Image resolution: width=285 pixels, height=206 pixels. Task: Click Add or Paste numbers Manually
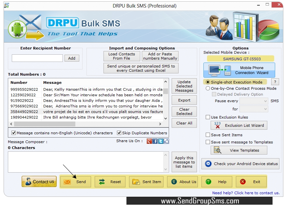click(x=160, y=56)
